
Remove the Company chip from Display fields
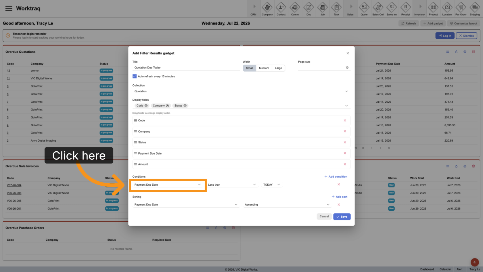[167, 106]
